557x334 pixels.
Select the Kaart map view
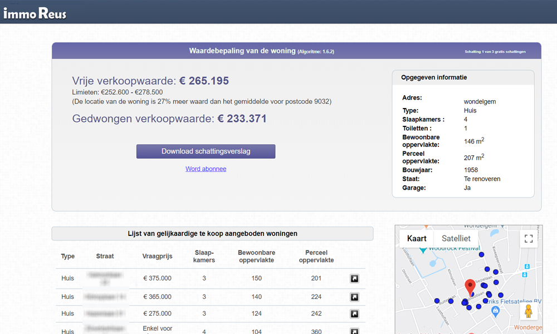pos(417,238)
